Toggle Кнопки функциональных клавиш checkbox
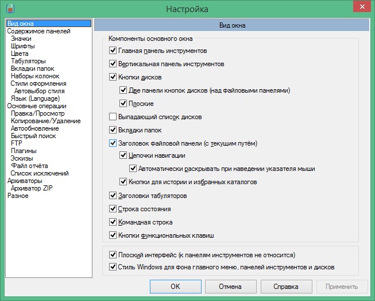The width and height of the screenshot is (375, 301). point(113,235)
